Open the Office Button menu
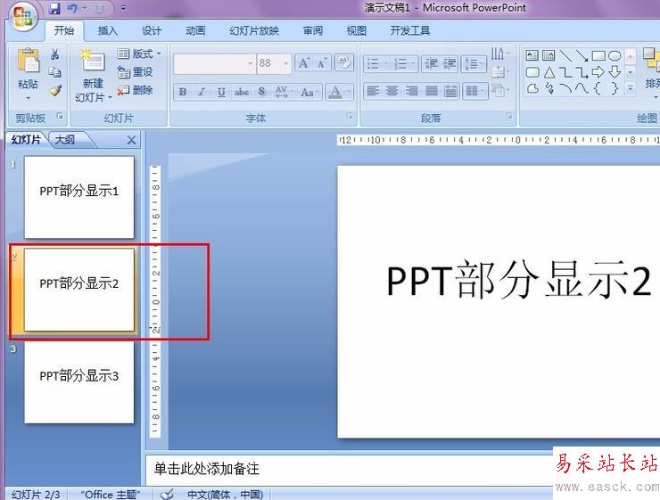 (x=23, y=16)
